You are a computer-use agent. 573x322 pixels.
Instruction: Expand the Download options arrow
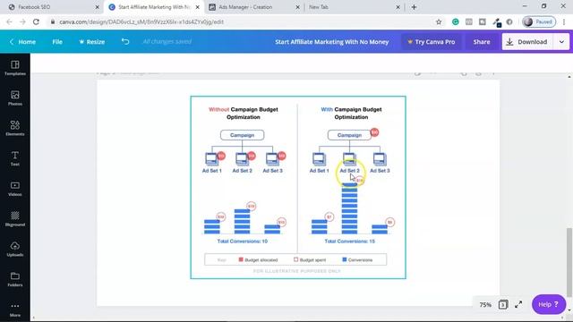(x=561, y=42)
